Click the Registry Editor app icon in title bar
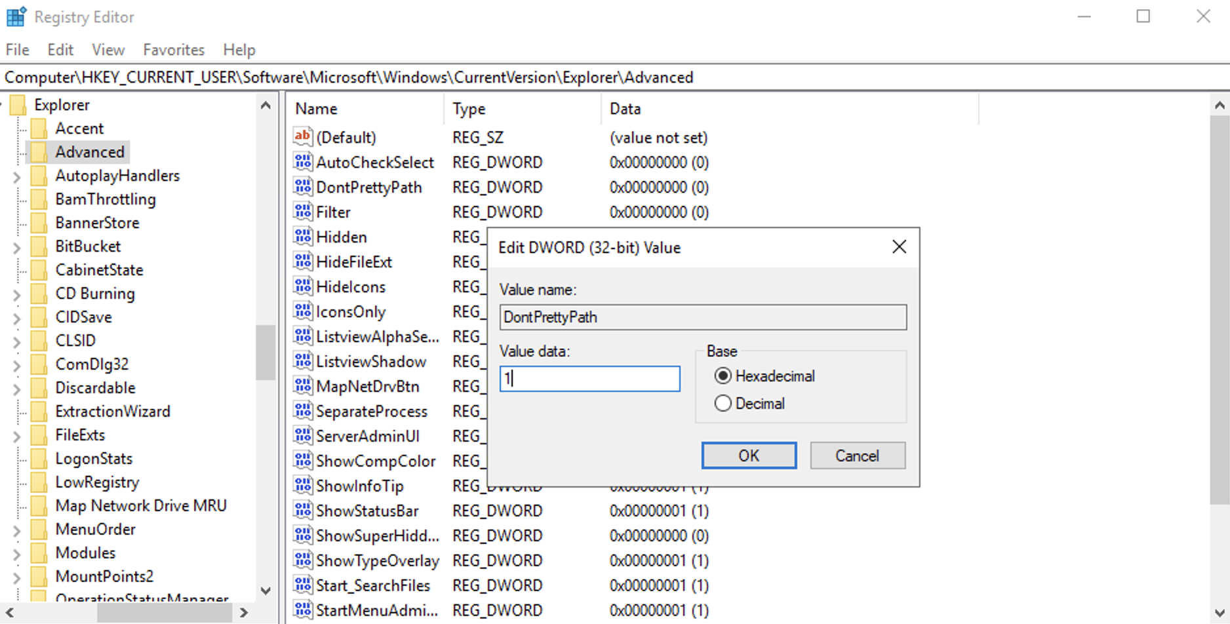This screenshot has width=1230, height=624. pyautogui.click(x=16, y=16)
